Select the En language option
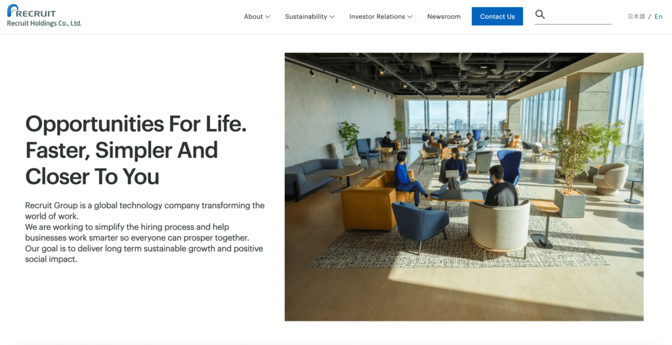 (658, 16)
